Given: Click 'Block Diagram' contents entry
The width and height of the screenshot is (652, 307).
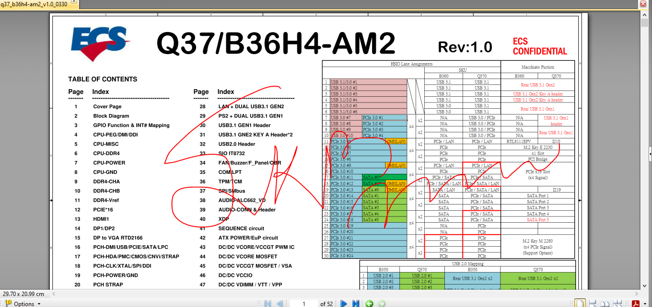Looking at the screenshot, I should (111, 116).
